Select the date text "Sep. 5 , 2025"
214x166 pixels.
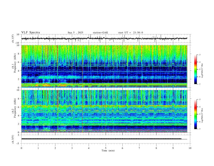point(75,33)
